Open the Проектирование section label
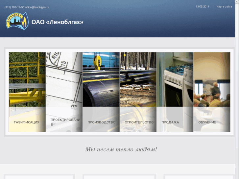Screen dimensions: 239x179 65,122
